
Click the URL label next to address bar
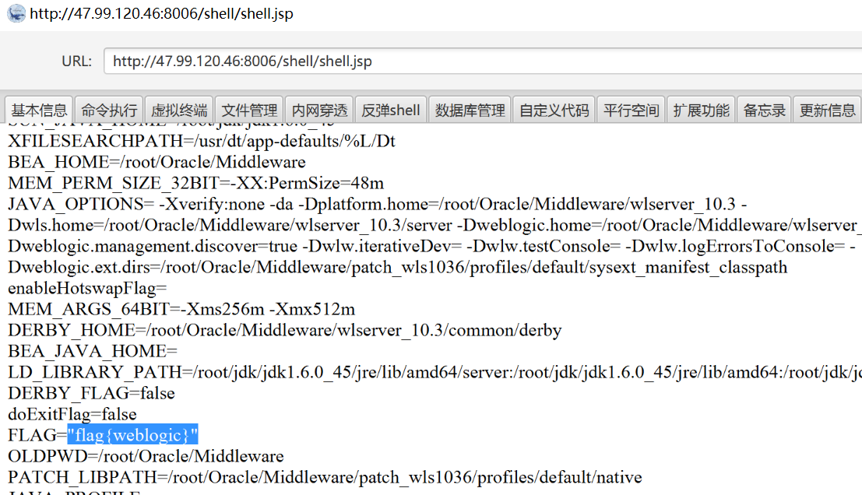click(x=76, y=61)
